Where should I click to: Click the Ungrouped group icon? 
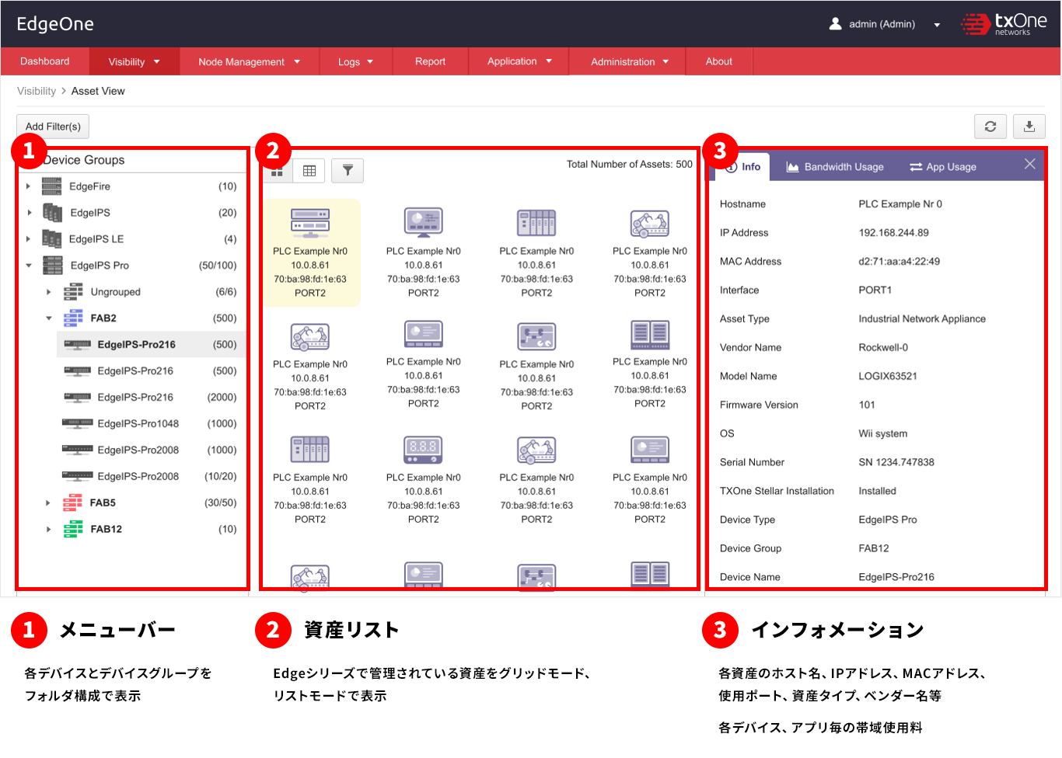click(73, 292)
